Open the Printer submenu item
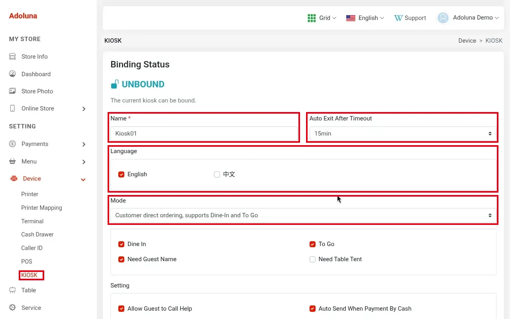The width and height of the screenshot is (510, 319). 30,194
